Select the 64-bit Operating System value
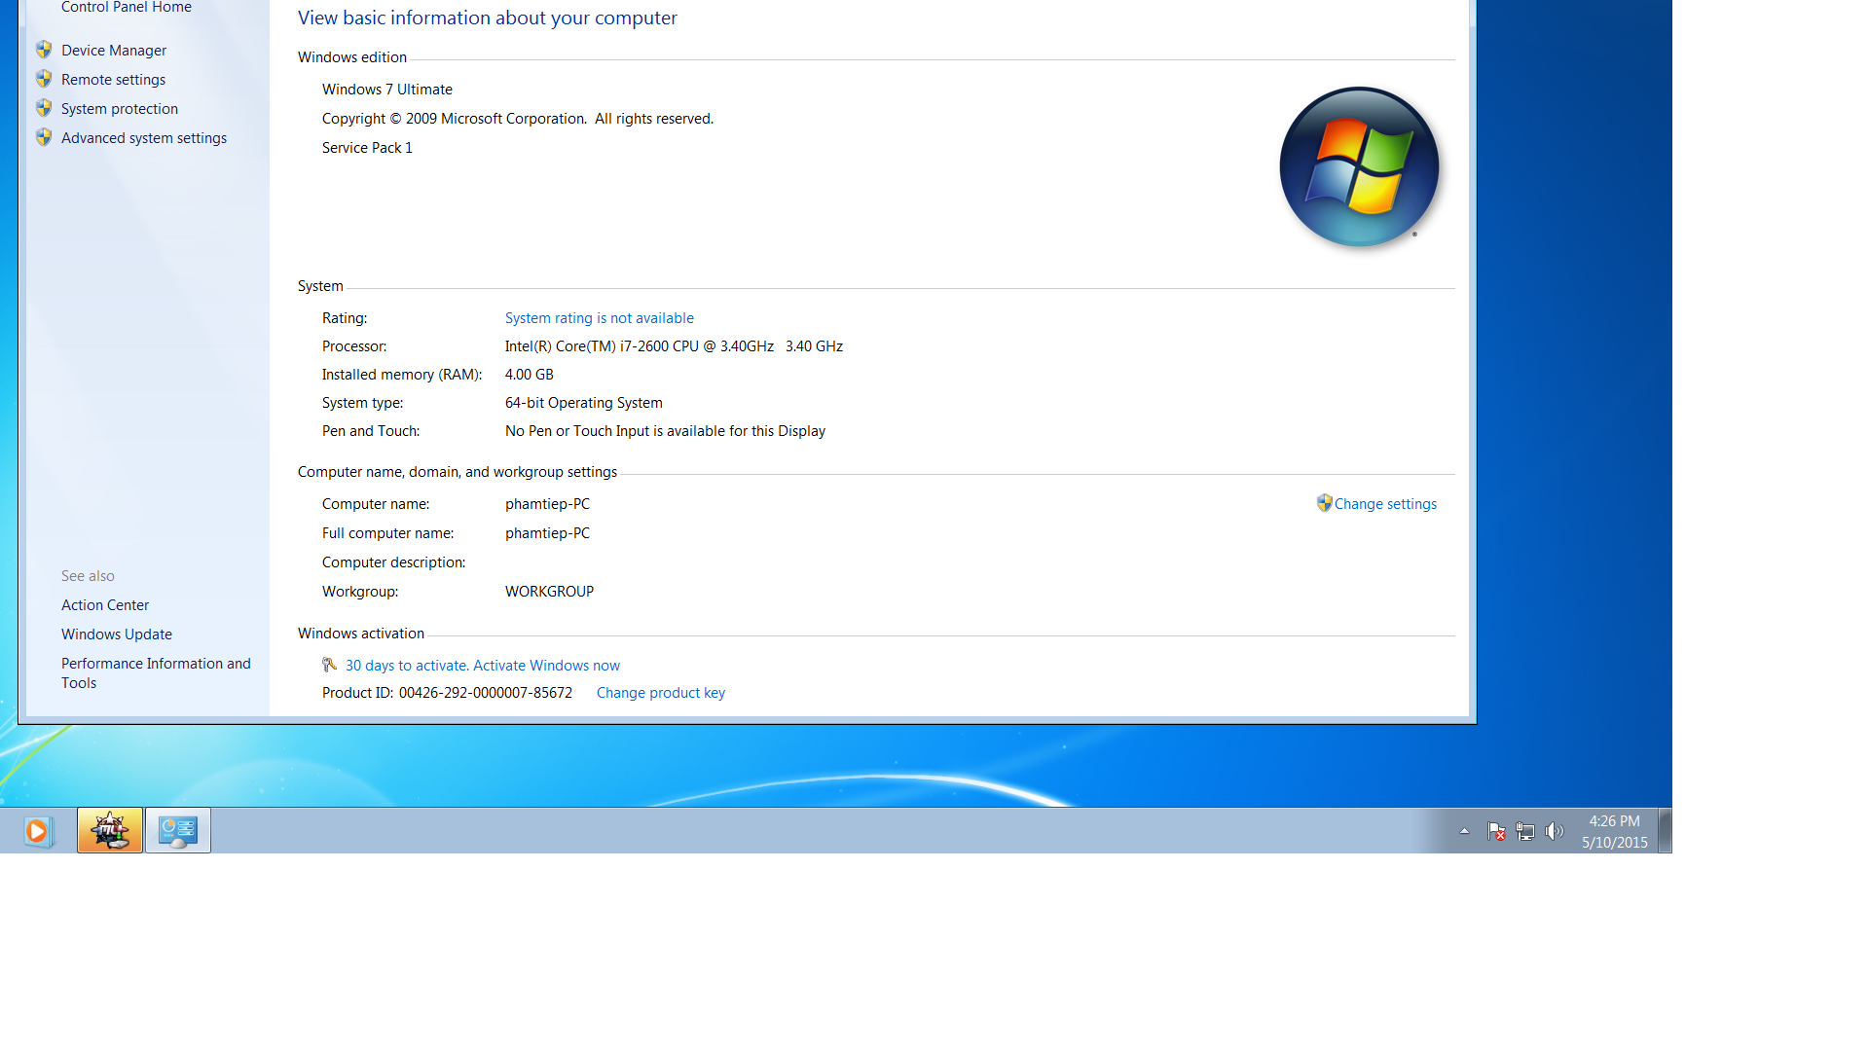Screen dimensions: 1869x1051 [x=584, y=403]
